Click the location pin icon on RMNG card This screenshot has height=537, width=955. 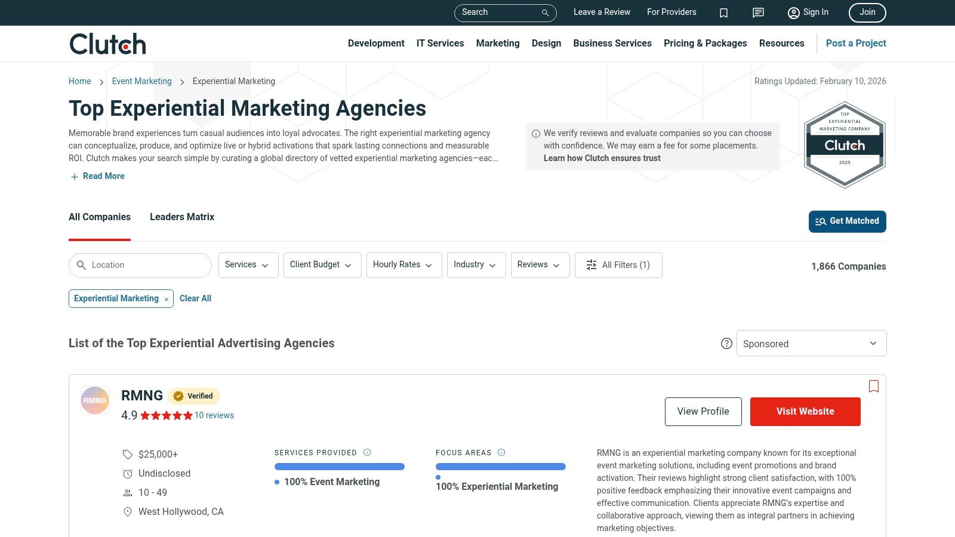127,511
